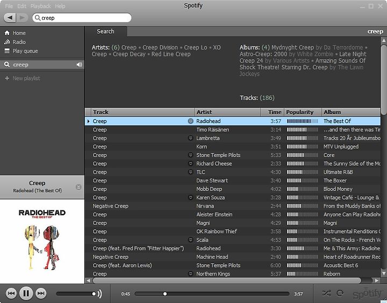The image size is (387, 303).
Task: Open album Astro-Creep: 2000 link
Action: [263, 54]
